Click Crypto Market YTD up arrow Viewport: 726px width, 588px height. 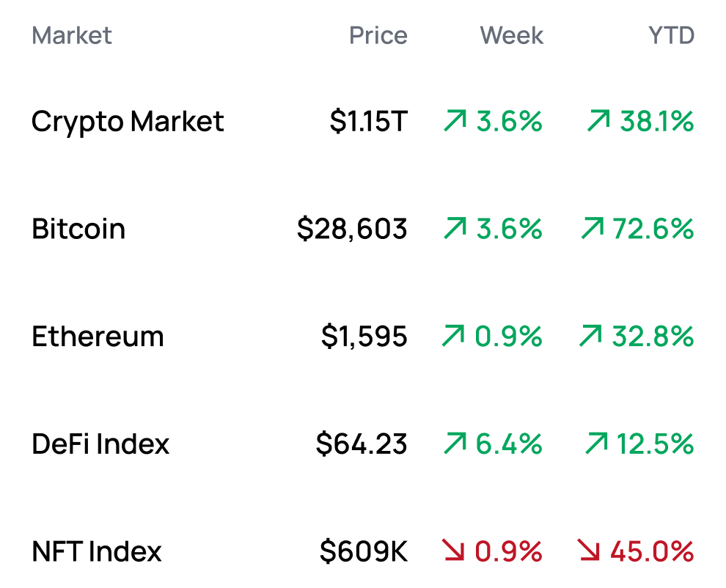(x=599, y=121)
